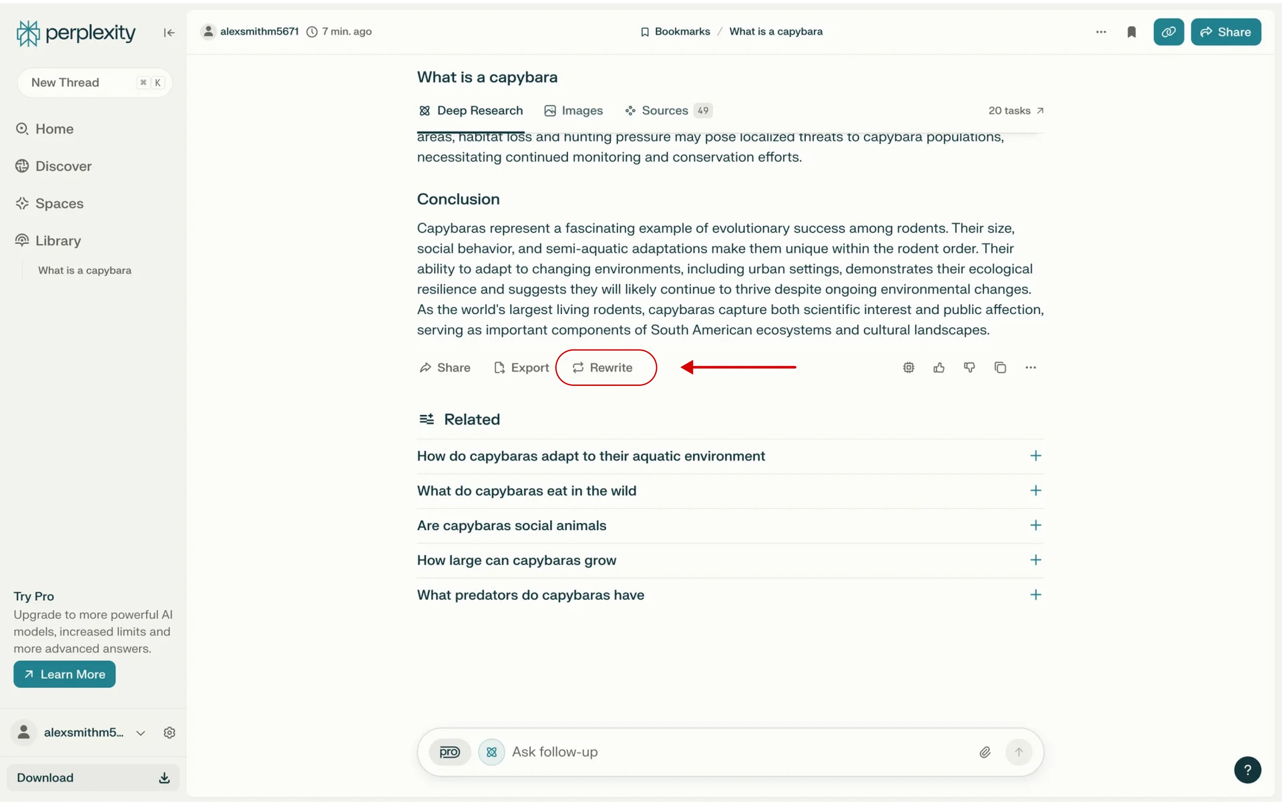The width and height of the screenshot is (1282, 802).
Task: Open the Sources tab showing 49 sources
Action: (x=664, y=110)
